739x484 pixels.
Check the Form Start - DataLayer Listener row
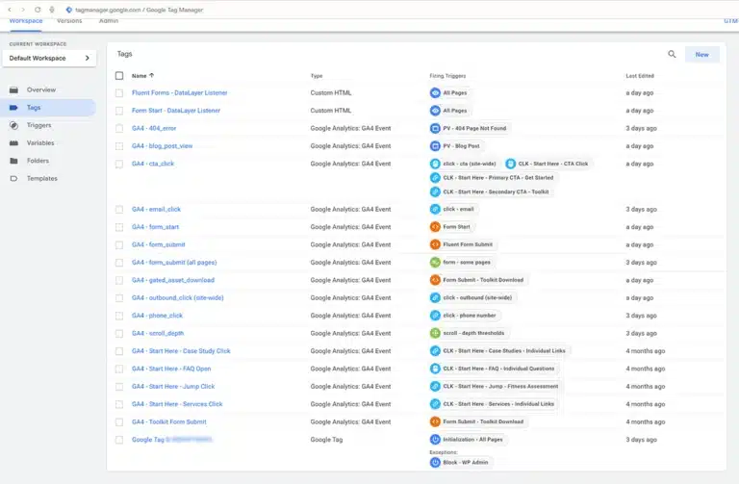coord(119,111)
